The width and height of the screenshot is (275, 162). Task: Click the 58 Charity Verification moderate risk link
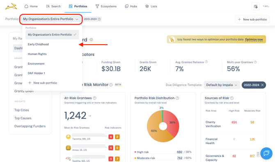(x=252, y=122)
